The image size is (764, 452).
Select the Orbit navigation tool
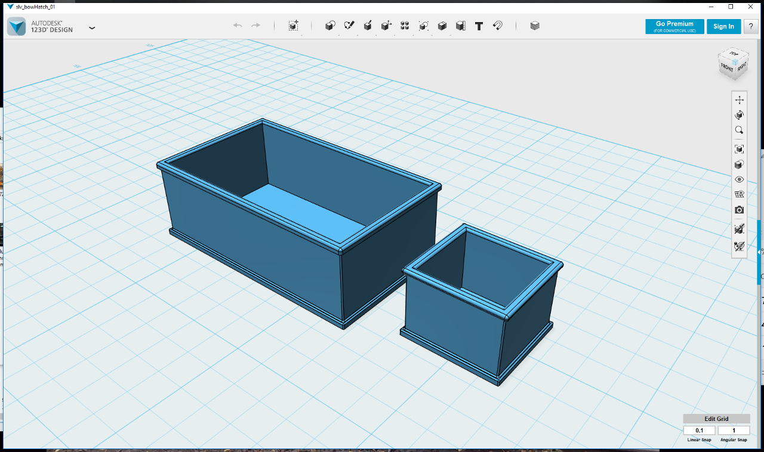pyautogui.click(x=740, y=115)
